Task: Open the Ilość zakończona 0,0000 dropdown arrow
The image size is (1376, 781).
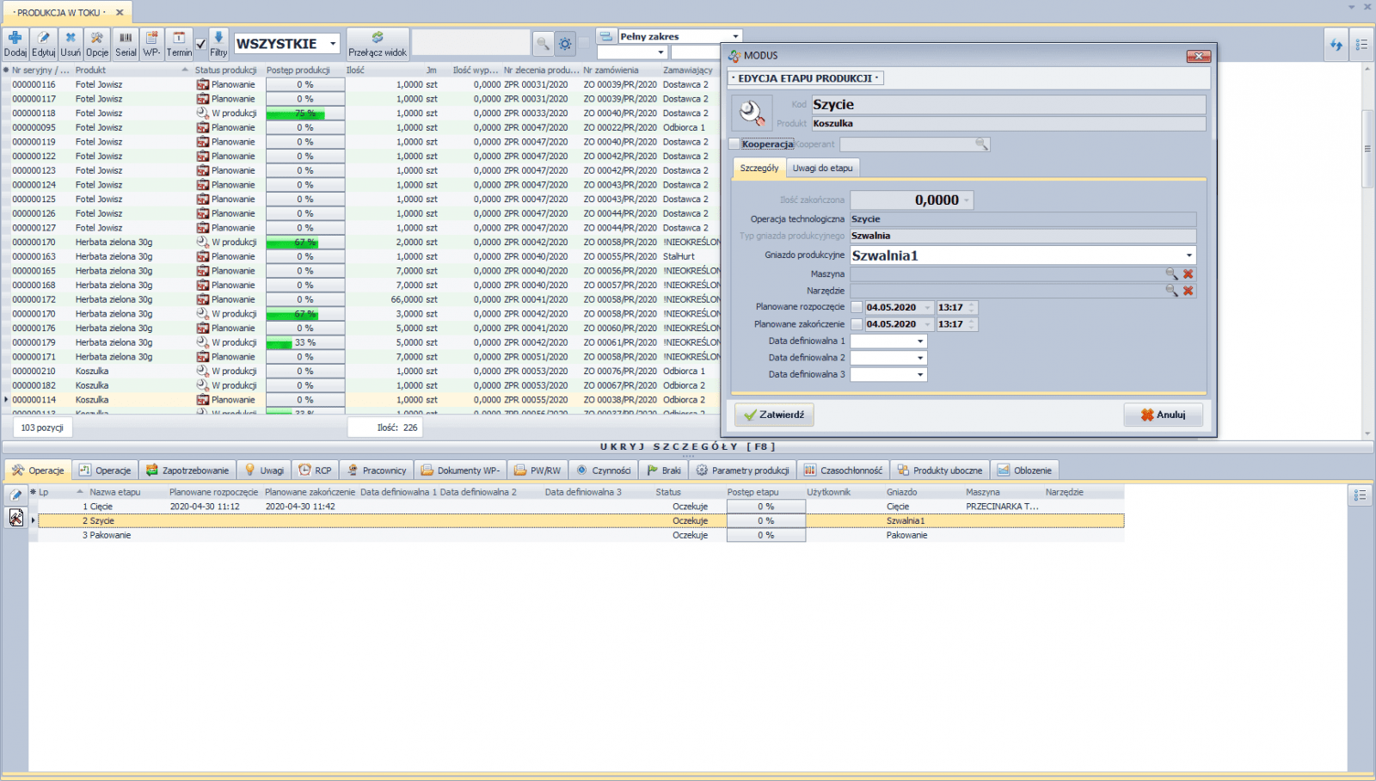Action: [967, 200]
